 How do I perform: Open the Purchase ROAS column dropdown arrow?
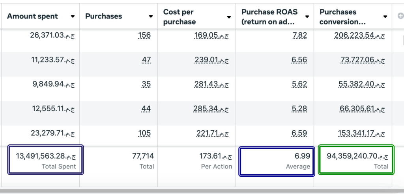307,17
